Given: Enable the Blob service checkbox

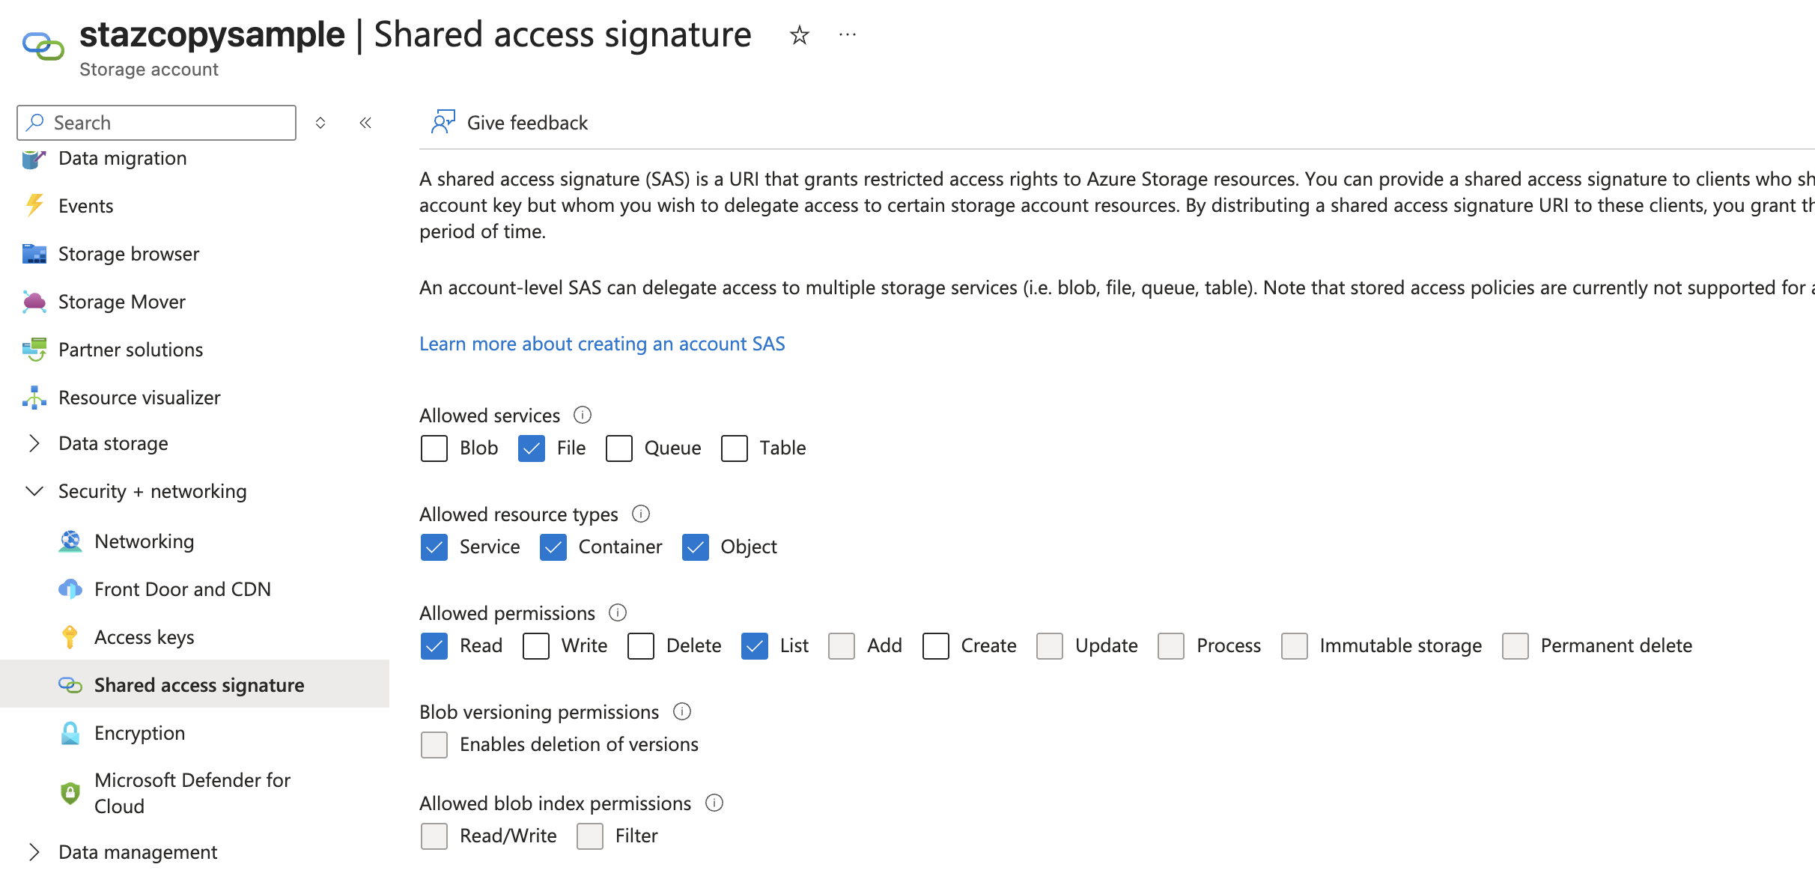Looking at the screenshot, I should tap(434, 448).
